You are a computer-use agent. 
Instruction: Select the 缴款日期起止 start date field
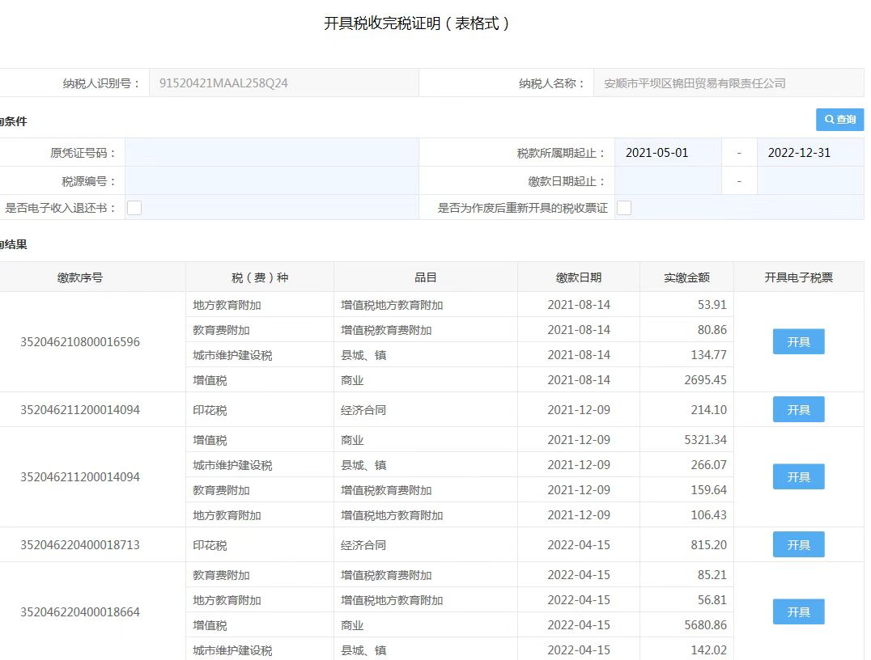pyautogui.click(x=668, y=181)
